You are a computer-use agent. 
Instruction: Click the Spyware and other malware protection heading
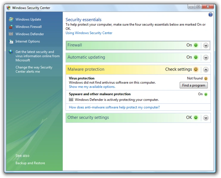click(100, 94)
